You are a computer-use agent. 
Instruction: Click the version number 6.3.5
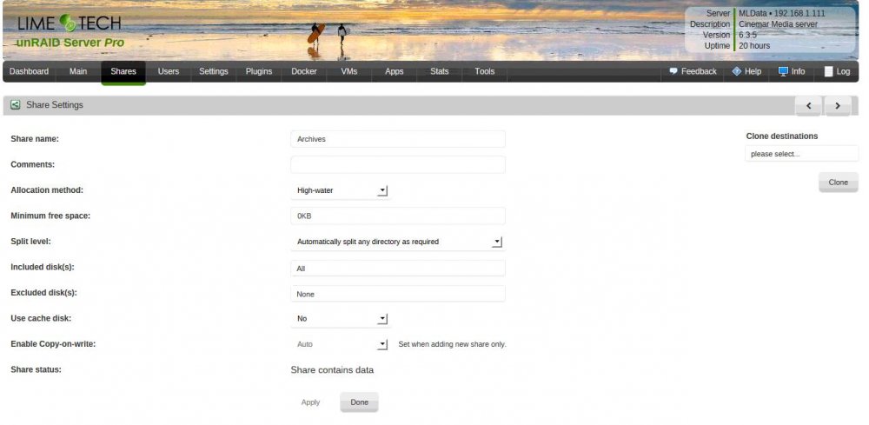[747, 35]
